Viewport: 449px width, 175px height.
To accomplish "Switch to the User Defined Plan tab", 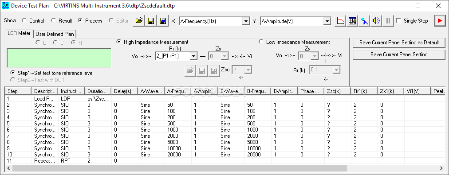I will pyautogui.click(x=55, y=34).
